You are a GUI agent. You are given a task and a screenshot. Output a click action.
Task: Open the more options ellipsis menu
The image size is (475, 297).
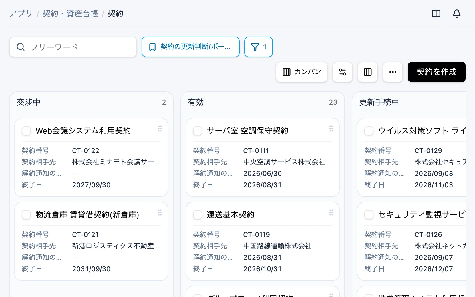click(x=393, y=72)
